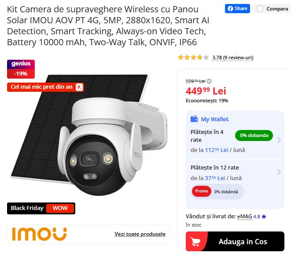Tick the Compara checkbox
Viewport: 291px width, 253px height.
pos(260,9)
